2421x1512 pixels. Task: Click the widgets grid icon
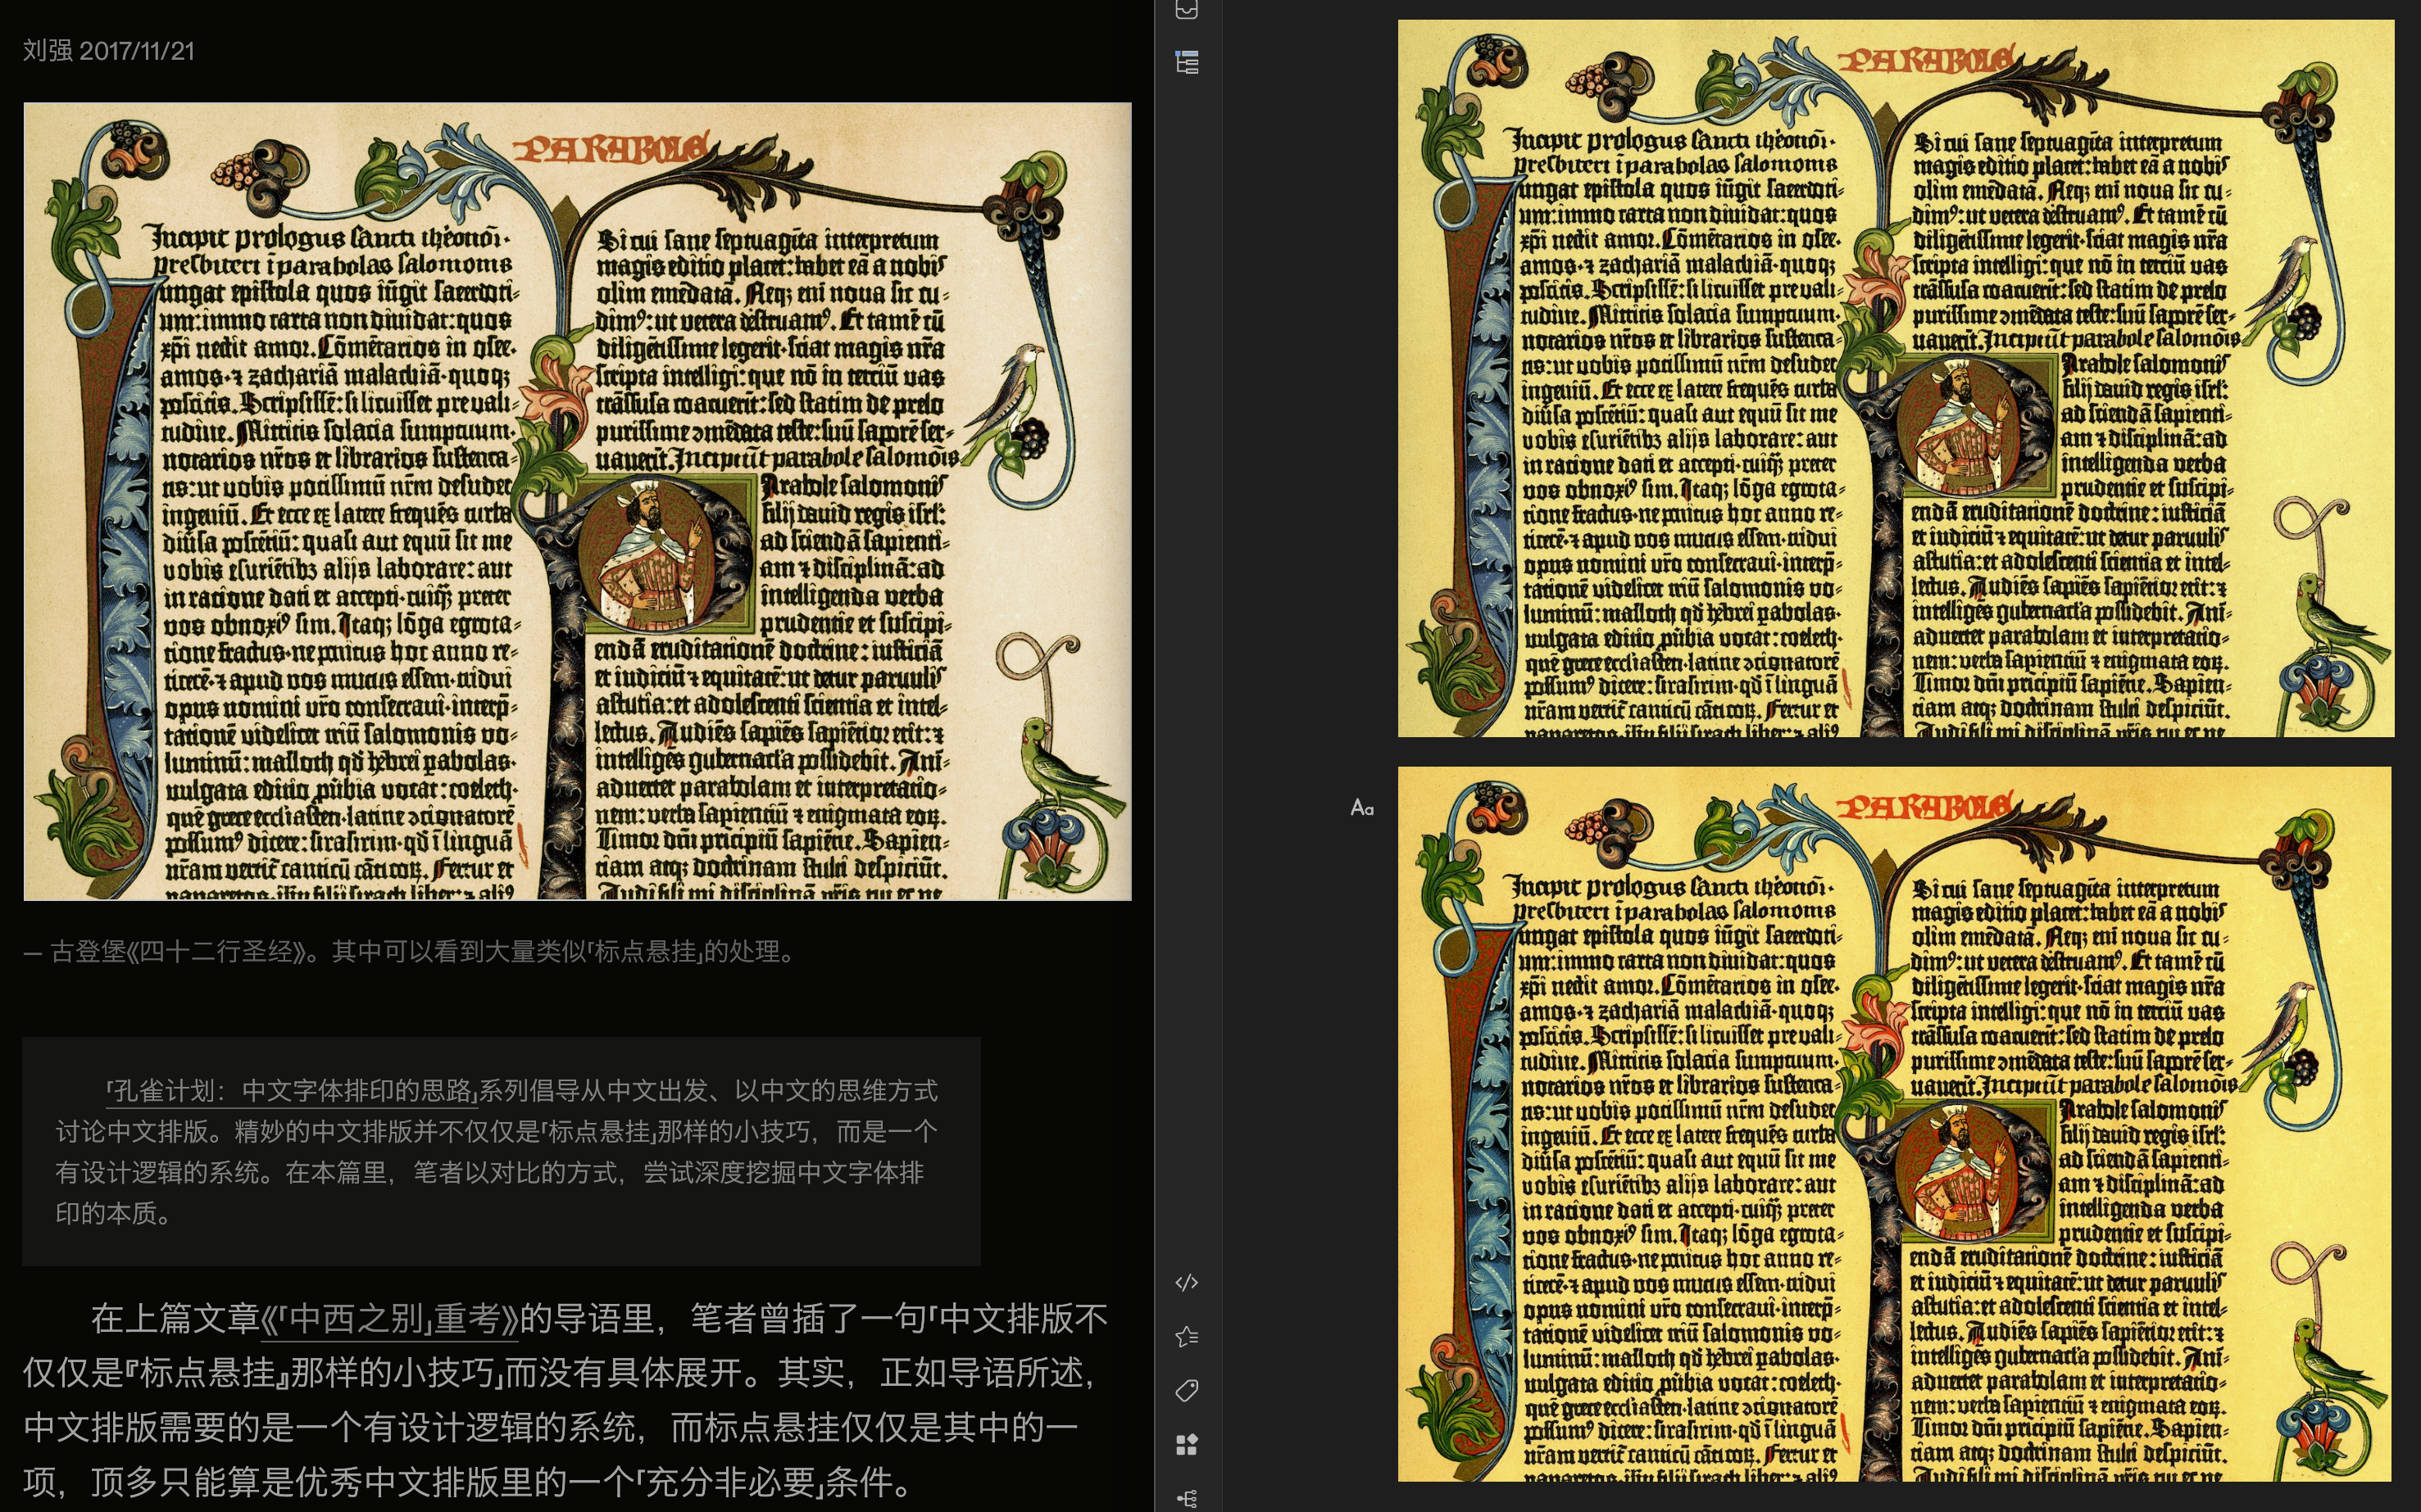click(1187, 1445)
